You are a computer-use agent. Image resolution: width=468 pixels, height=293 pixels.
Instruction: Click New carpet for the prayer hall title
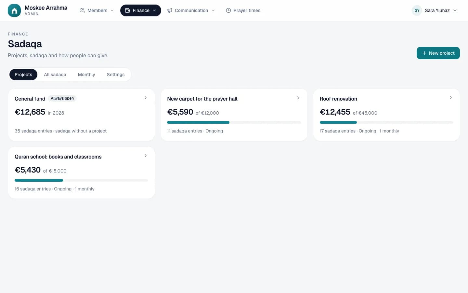[x=202, y=99]
